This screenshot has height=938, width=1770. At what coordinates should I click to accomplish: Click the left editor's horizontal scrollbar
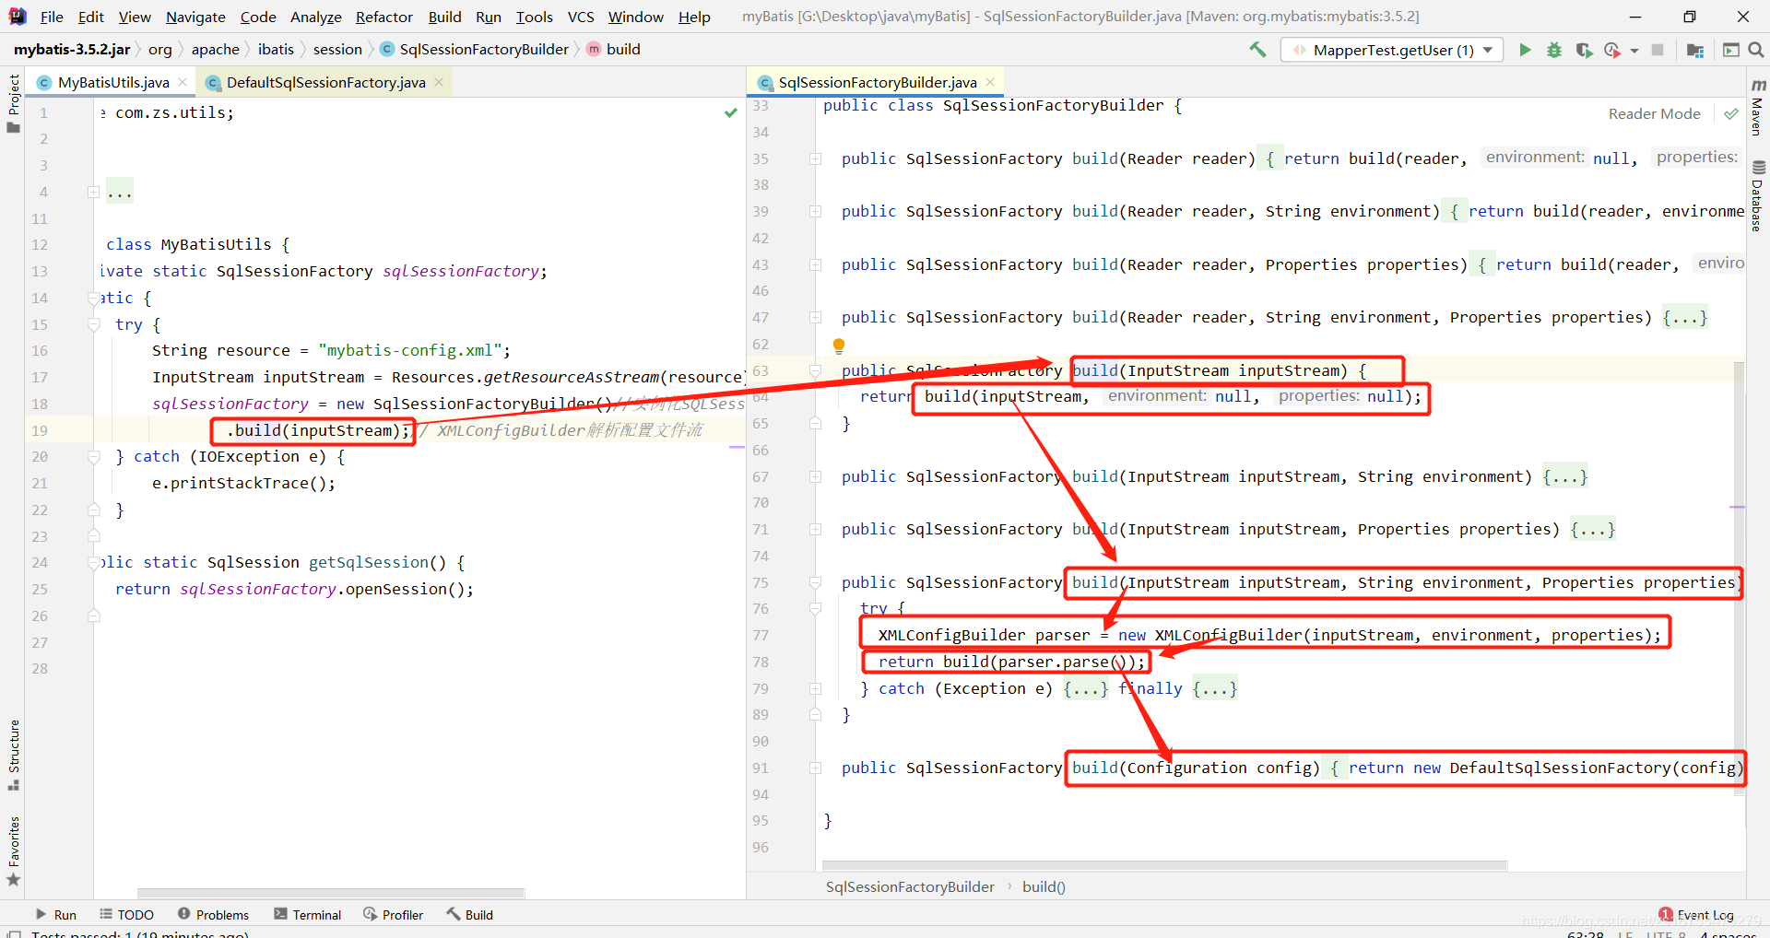pyautogui.click(x=330, y=893)
